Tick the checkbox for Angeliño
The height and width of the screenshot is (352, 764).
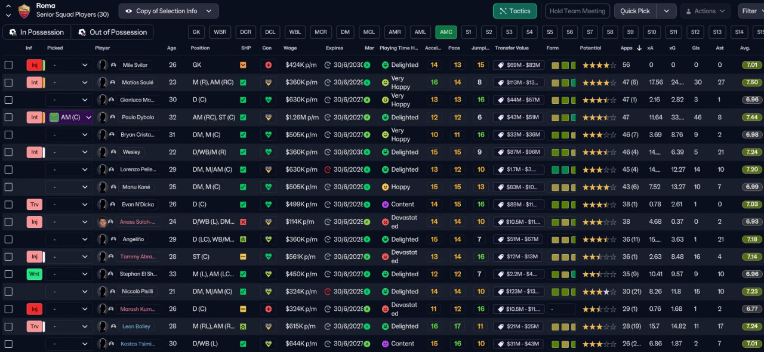coord(8,239)
